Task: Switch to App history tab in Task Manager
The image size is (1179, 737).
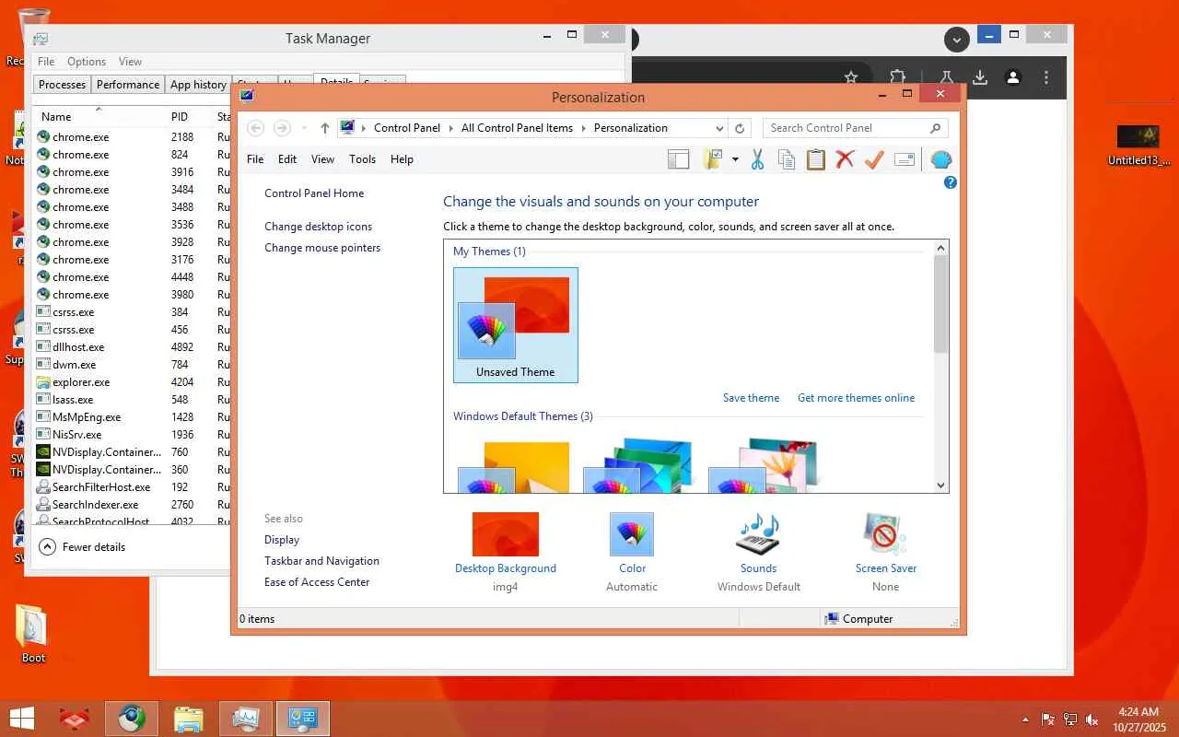Action: (x=198, y=85)
